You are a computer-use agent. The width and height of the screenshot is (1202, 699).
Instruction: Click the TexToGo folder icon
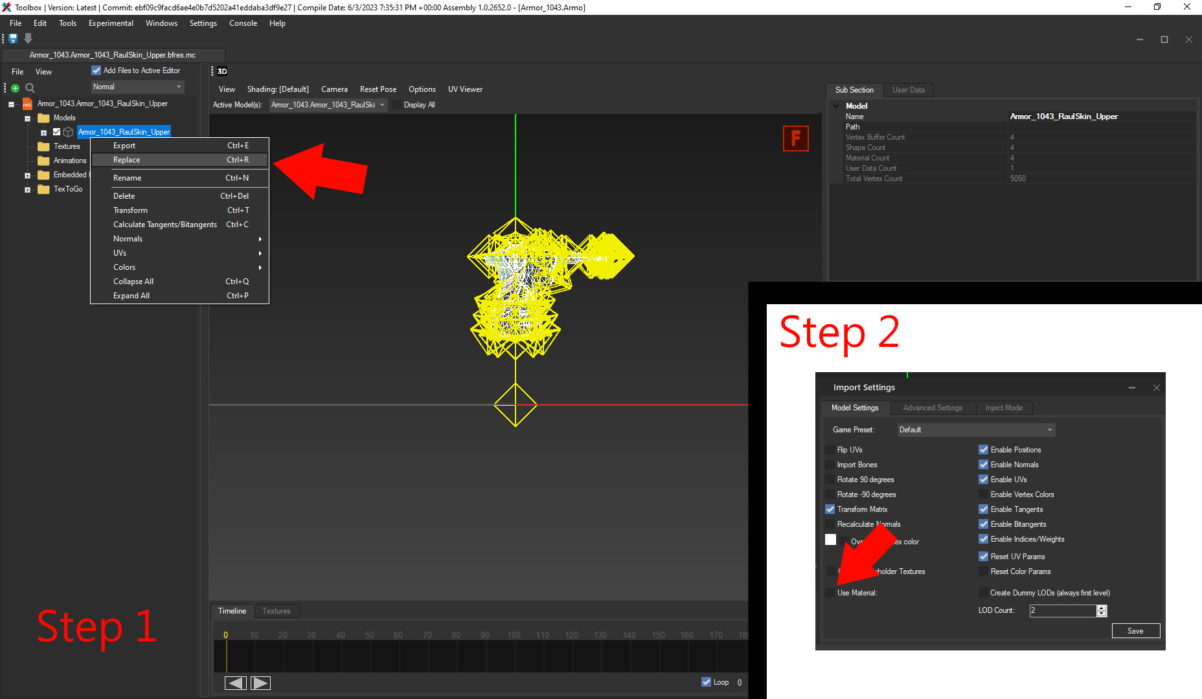point(44,189)
